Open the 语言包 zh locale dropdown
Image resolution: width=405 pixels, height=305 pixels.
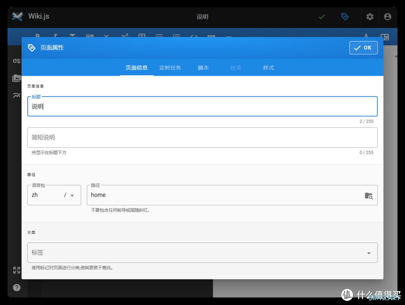tap(54, 195)
